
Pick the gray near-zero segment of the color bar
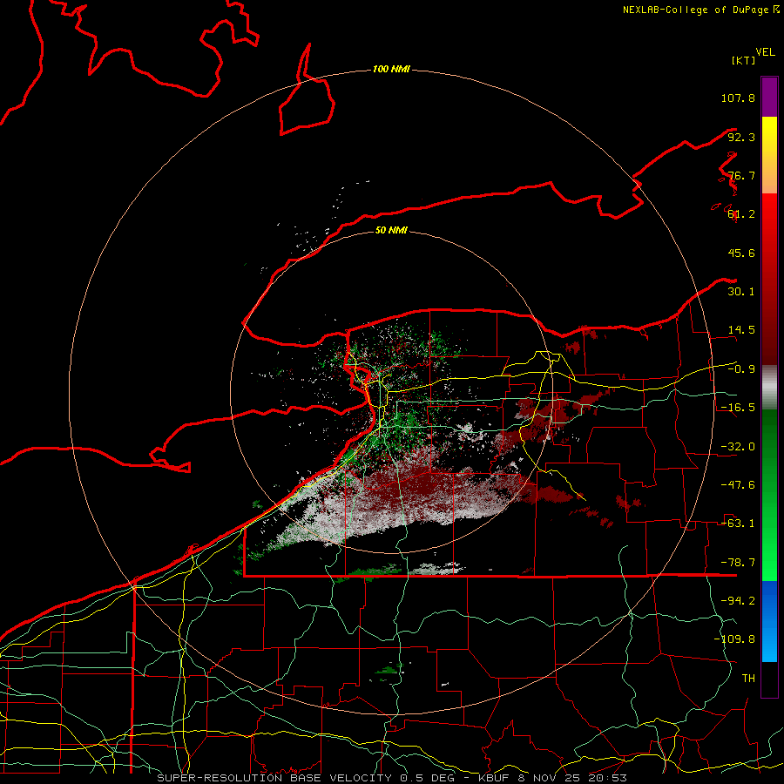coord(769,388)
